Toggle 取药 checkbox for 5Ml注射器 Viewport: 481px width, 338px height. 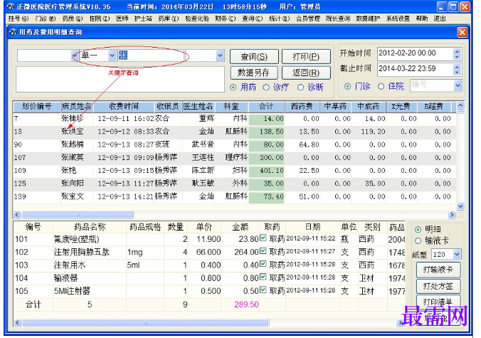[263, 290]
